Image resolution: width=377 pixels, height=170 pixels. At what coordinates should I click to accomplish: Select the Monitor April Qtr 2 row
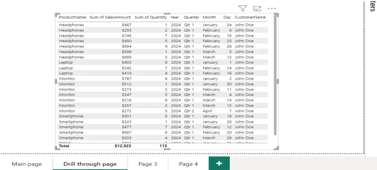pyautogui.click(x=162, y=111)
